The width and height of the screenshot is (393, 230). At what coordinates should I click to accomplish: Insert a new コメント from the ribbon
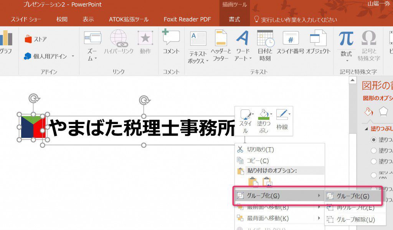coord(171,41)
